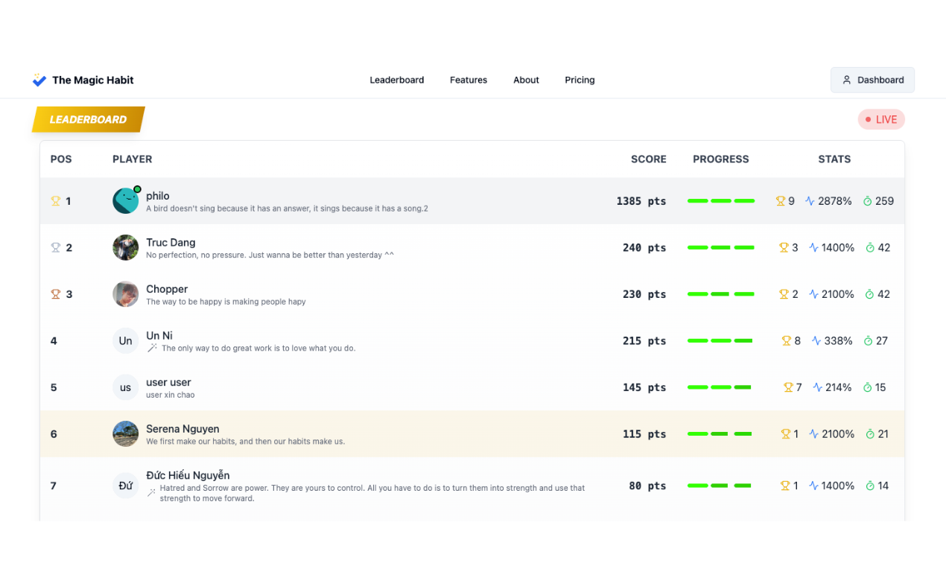Screen dimensions: 946x566
Task: Click user user's stopwatch icon
Action: point(867,387)
